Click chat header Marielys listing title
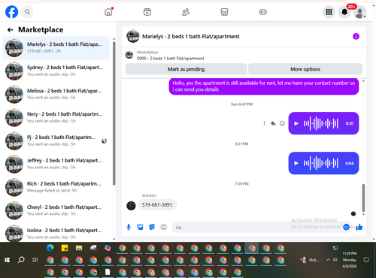376x278 pixels. pyautogui.click(x=191, y=37)
